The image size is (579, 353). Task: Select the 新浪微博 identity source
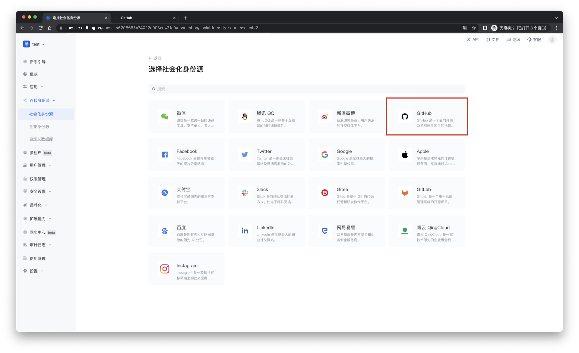(x=346, y=117)
